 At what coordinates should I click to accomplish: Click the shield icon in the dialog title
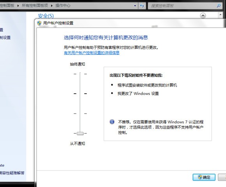coord(39,23)
